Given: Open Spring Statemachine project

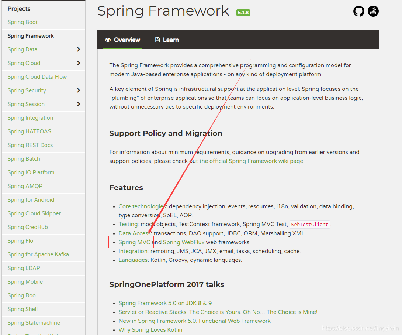Looking at the screenshot, I should [34, 323].
